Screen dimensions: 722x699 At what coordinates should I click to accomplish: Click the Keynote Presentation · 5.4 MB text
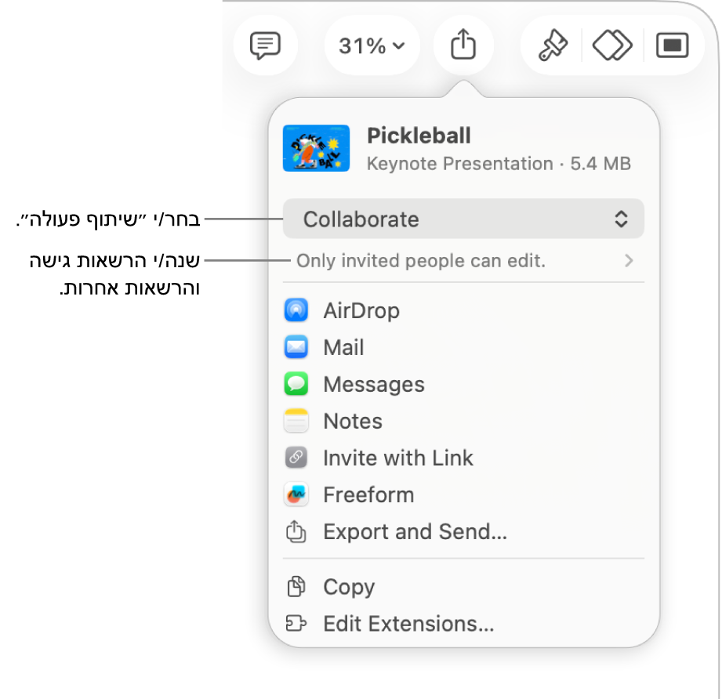(x=499, y=164)
